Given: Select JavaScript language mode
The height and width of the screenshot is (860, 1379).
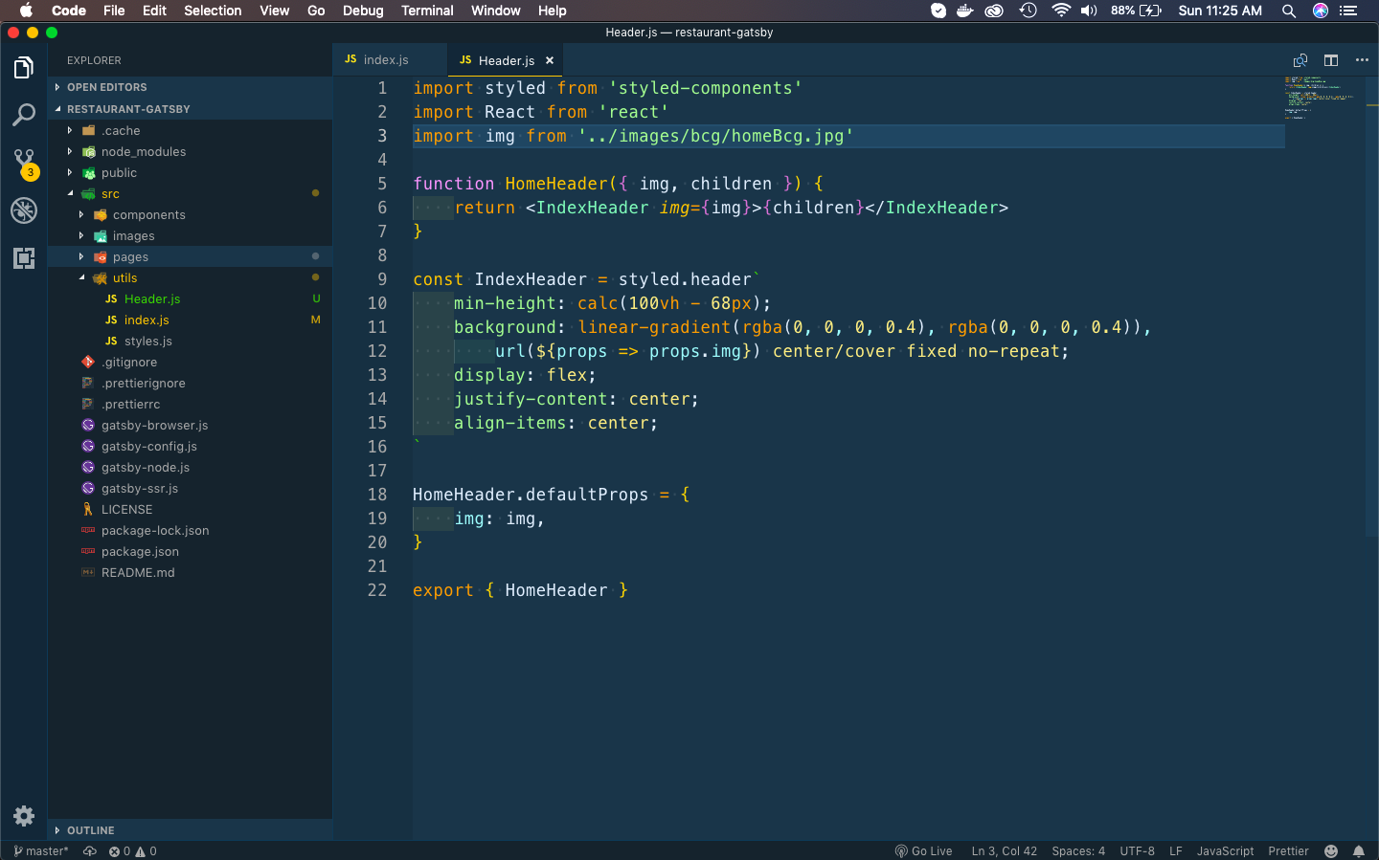Looking at the screenshot, I should point(1225,851).
